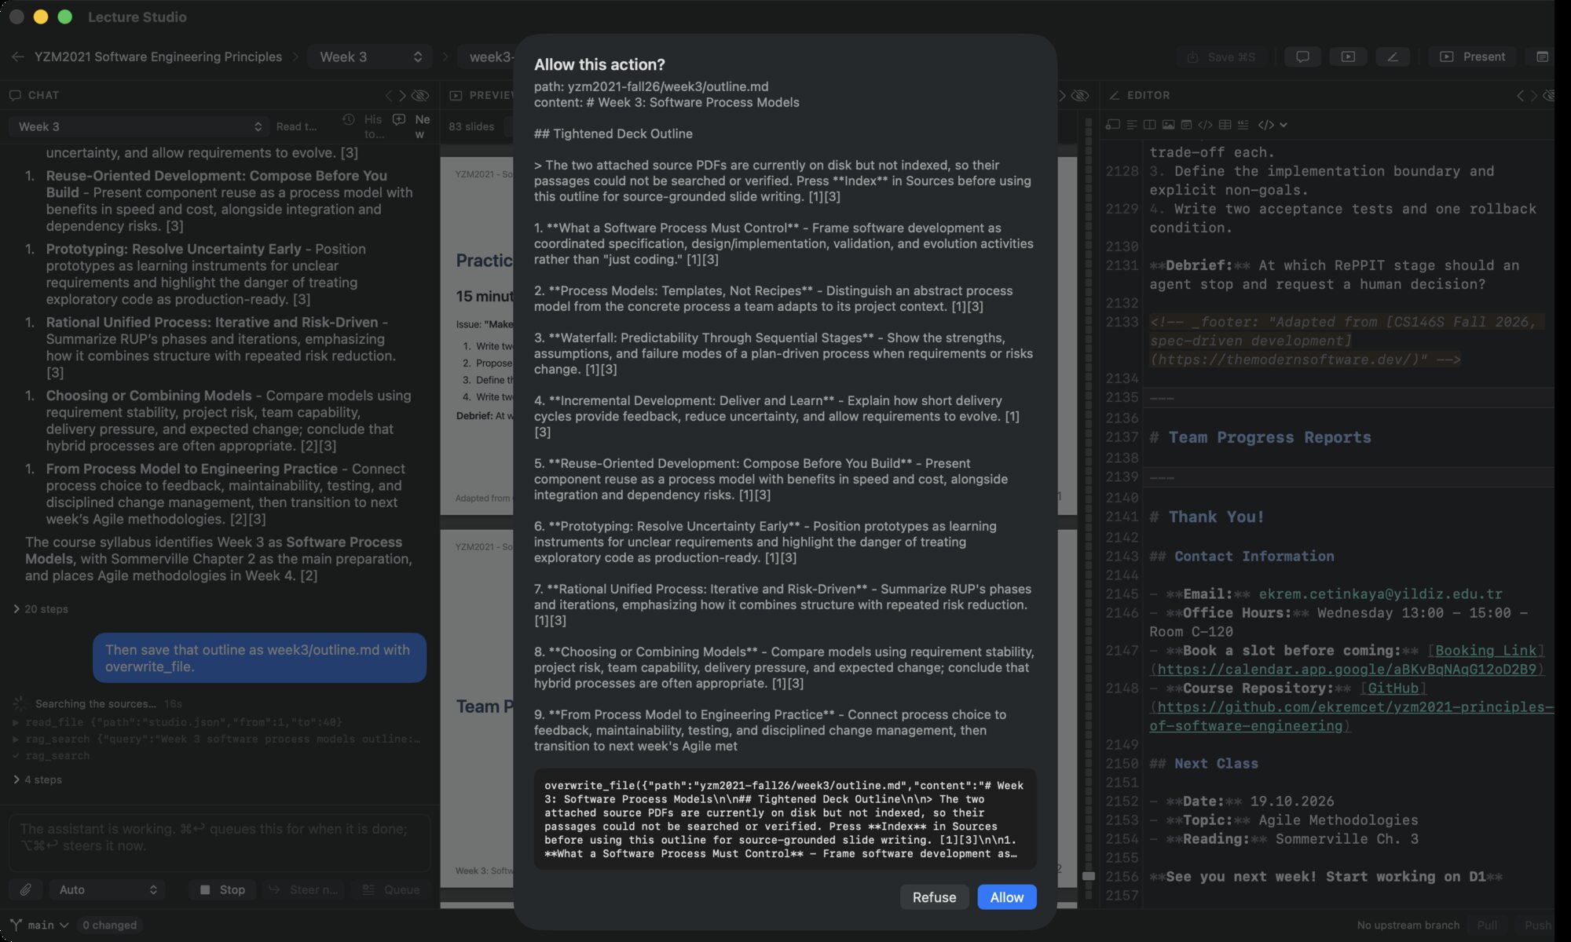Click the Team Progress Reports heading line
The image size is (1571, 942).
click(x=1261, y=437)
